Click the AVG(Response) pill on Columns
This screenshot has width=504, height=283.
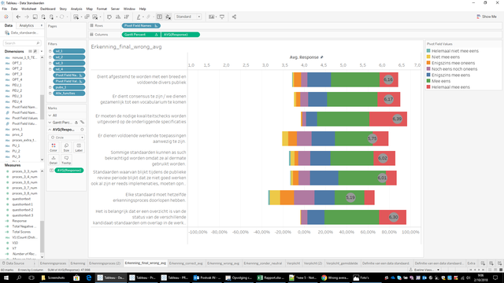pos(180,35)
